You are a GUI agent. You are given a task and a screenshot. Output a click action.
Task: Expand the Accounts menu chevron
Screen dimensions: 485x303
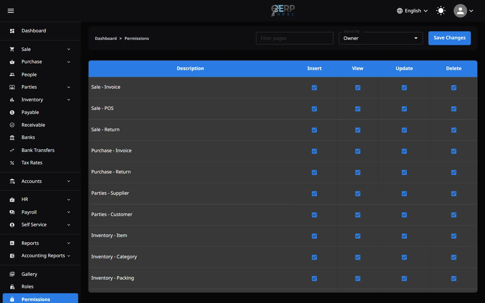click(69, 181)
